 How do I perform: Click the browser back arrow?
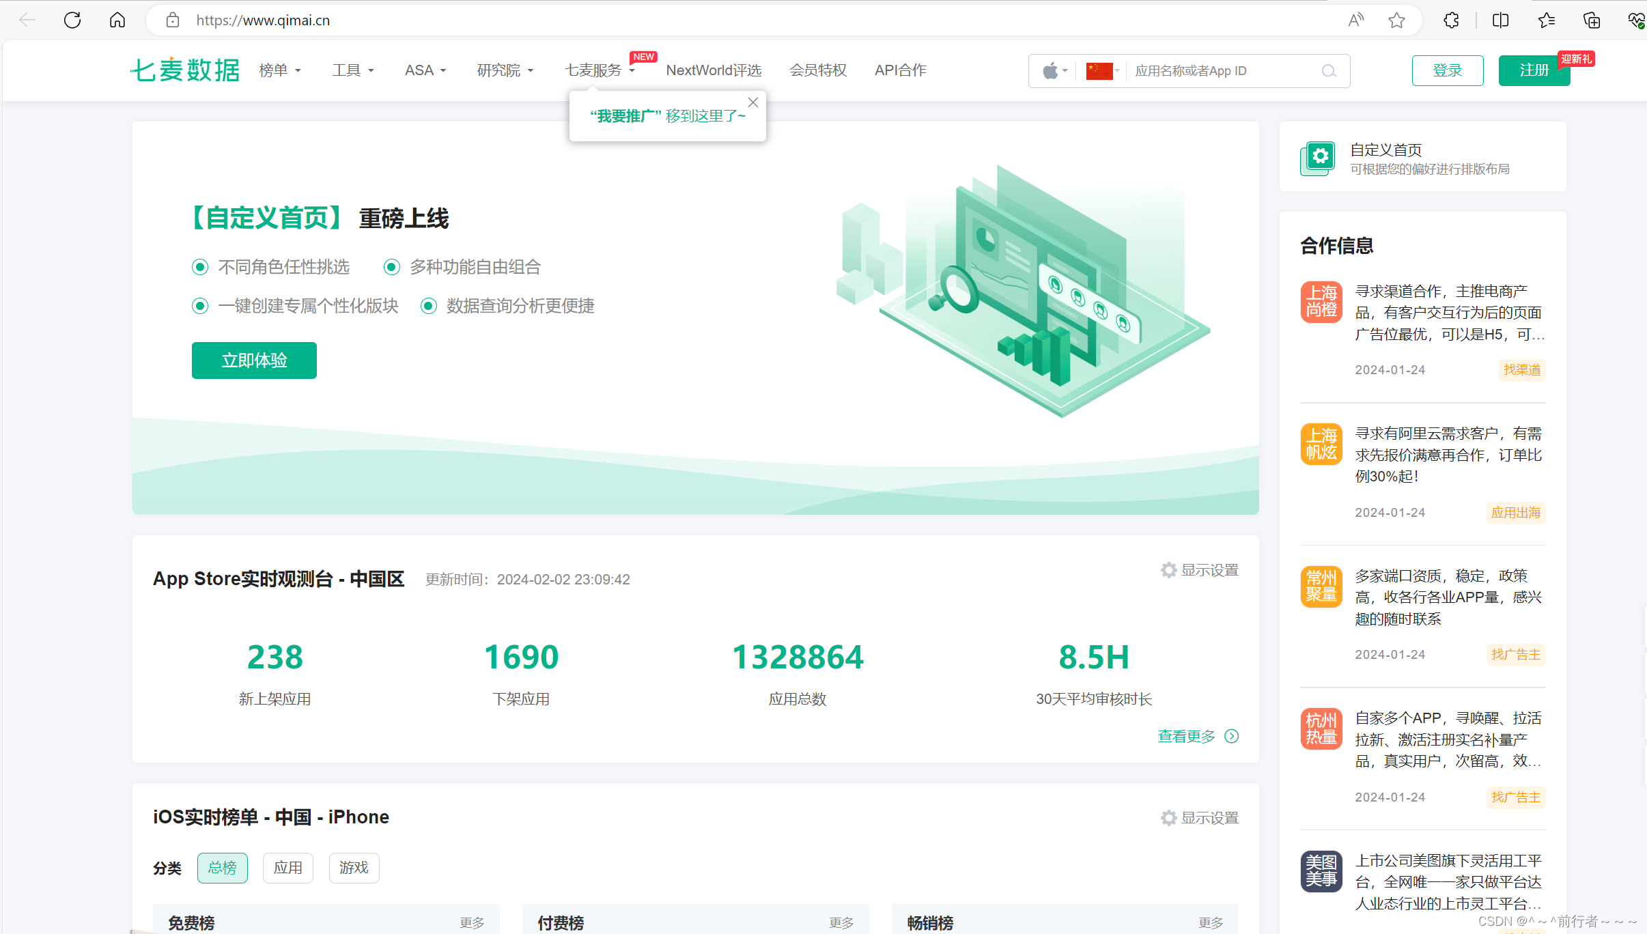27,20
